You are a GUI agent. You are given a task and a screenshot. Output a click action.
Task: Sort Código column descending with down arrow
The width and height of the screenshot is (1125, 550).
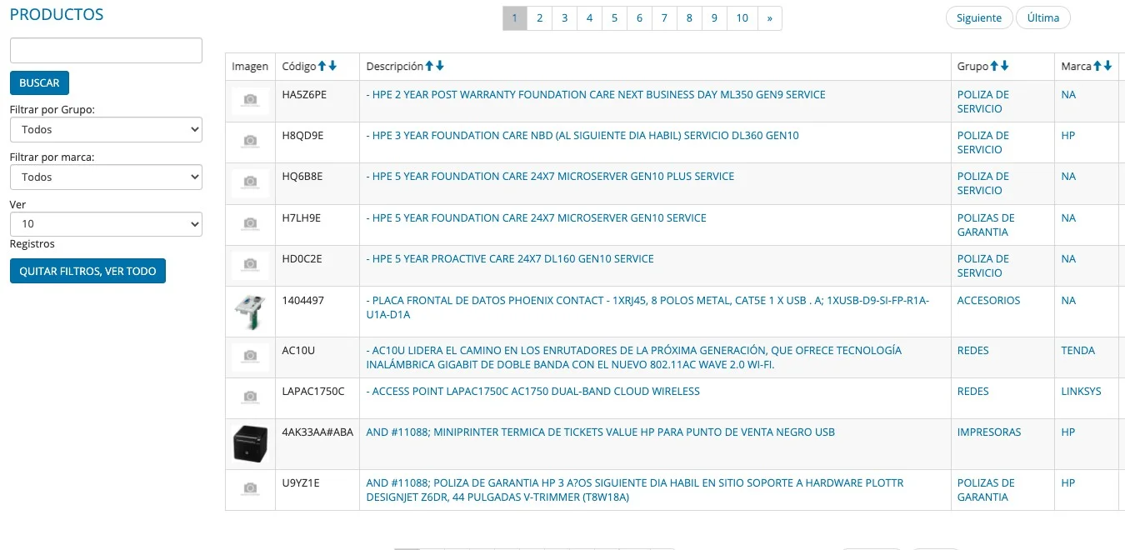[x=332, y=67]
